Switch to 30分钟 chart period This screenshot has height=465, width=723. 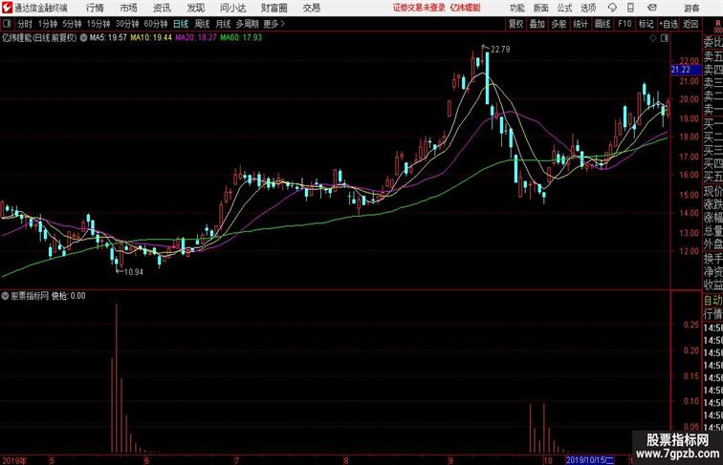127,24
